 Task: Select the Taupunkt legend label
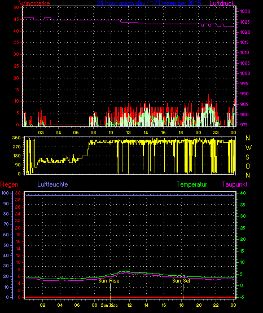tap(234, 184)
